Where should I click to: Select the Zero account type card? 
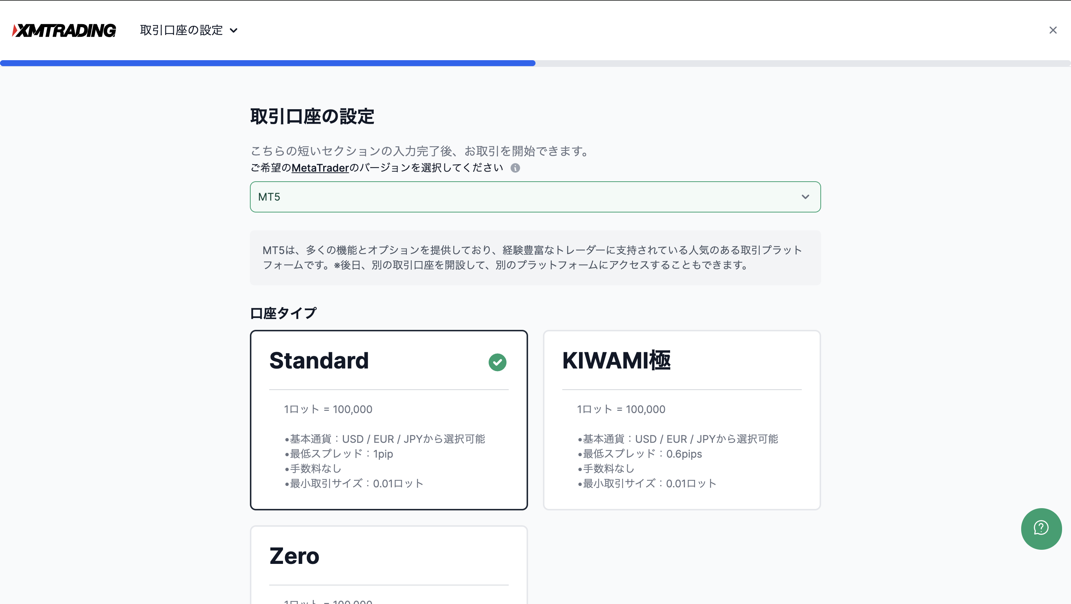coord(389,565)
